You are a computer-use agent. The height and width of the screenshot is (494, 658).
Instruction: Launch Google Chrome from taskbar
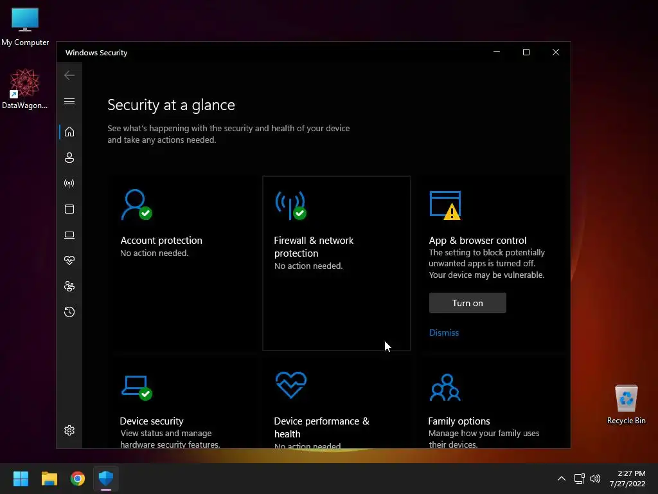[78, 479]
